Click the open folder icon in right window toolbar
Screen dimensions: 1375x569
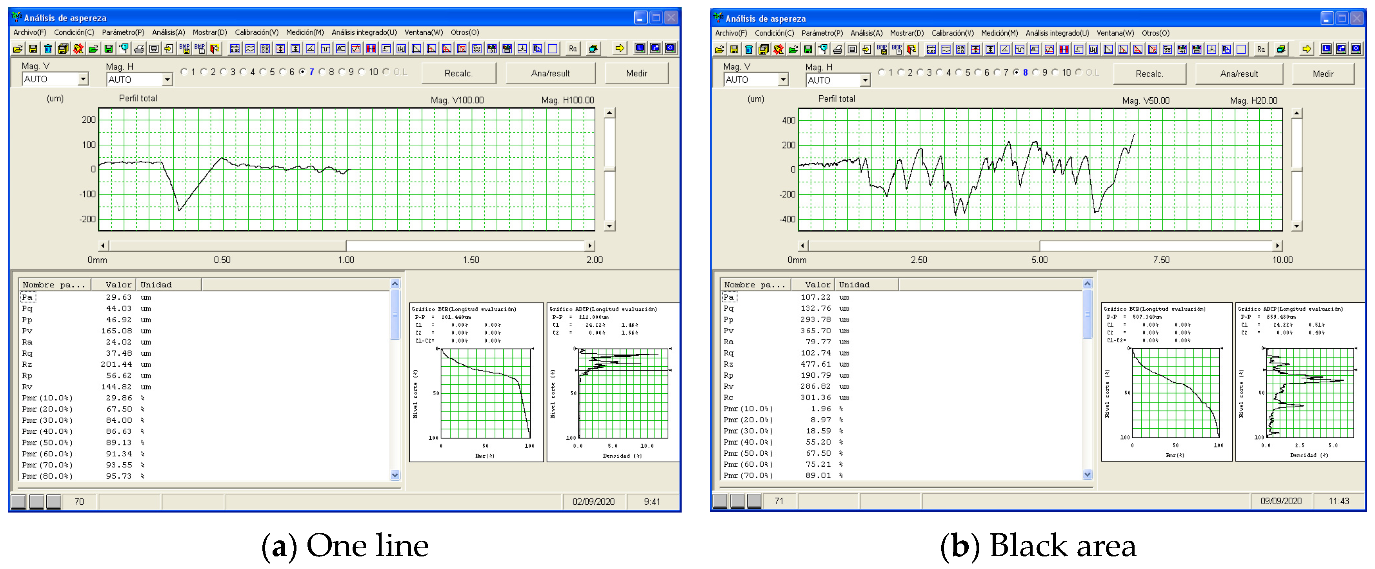tap(719, 50)
